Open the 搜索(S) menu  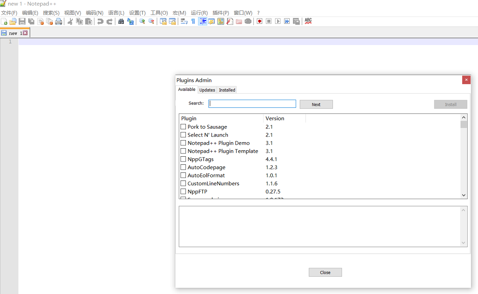51,13
